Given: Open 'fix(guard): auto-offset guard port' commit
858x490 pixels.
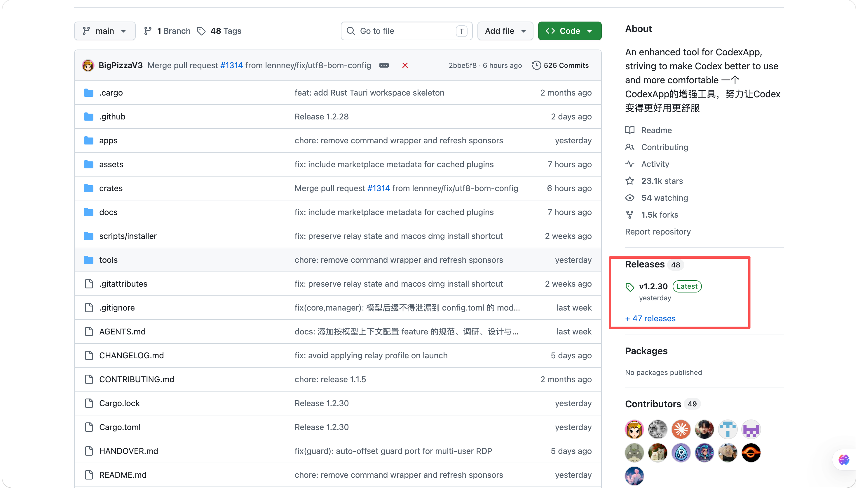Looking at the screenshot, I should coord(393,451).
